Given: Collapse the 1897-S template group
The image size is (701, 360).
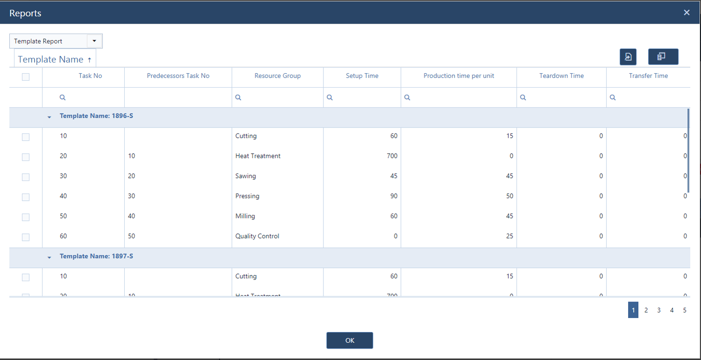Looking at the screenshot, I should [x=49, y=257].
